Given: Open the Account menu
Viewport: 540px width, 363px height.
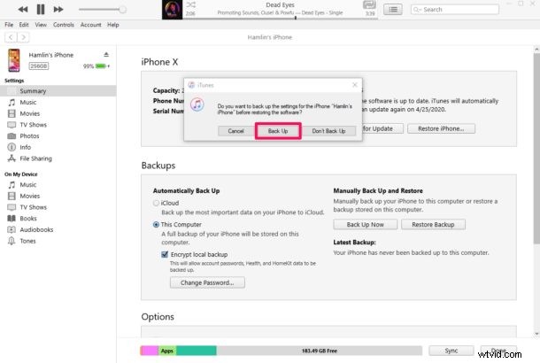Looking at the screenshot, I should [x=90, y=25].
